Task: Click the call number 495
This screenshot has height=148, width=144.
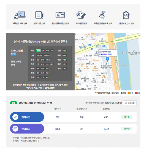Action: pyautogui.click(x=106, y=117)
